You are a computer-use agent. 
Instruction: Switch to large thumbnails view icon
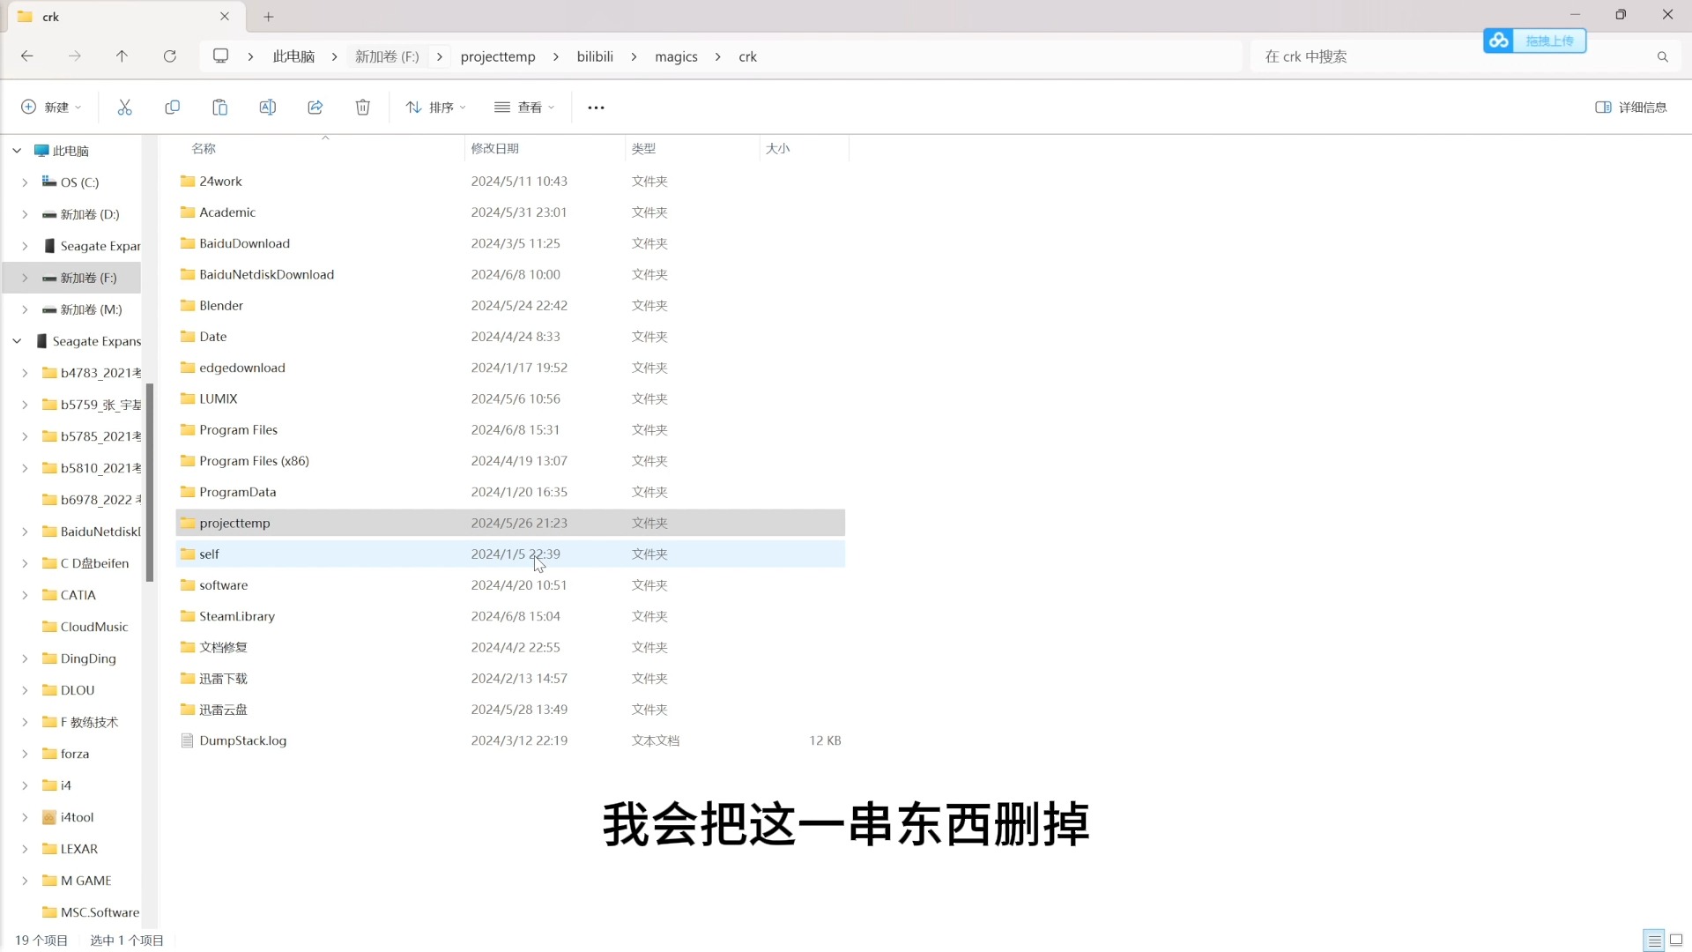click(1676, 940)
